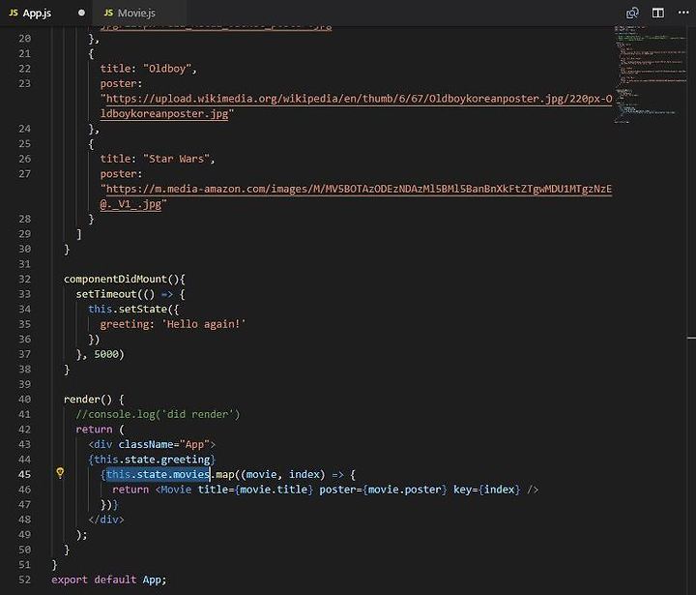Open the Movie.js tab

pos(130,13)
